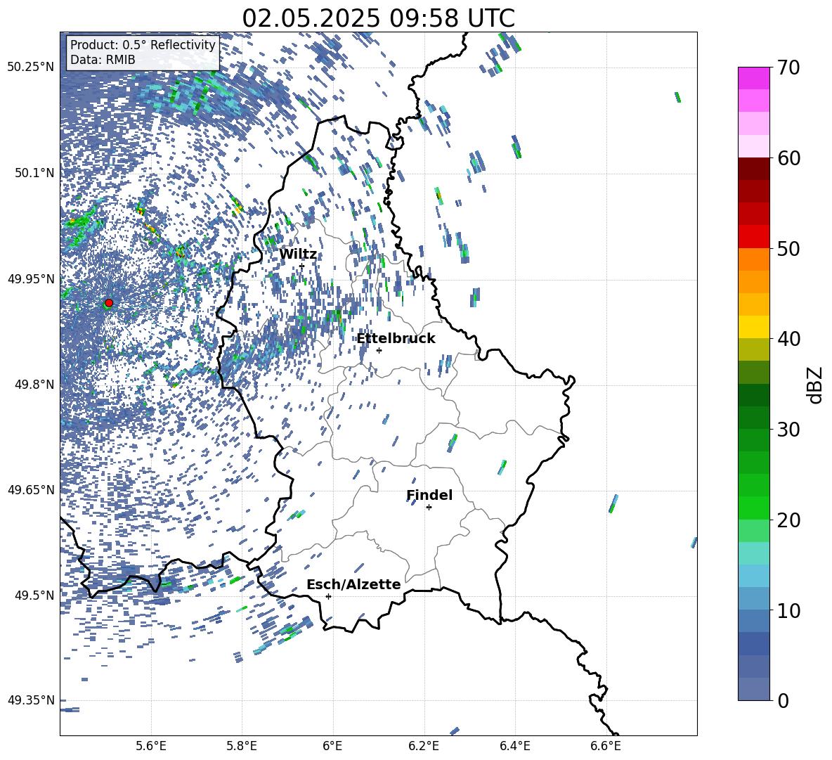This screenshot has width=832, height=760.
Task: Click the Findel cross marker
Action: (x=429, y=508)
